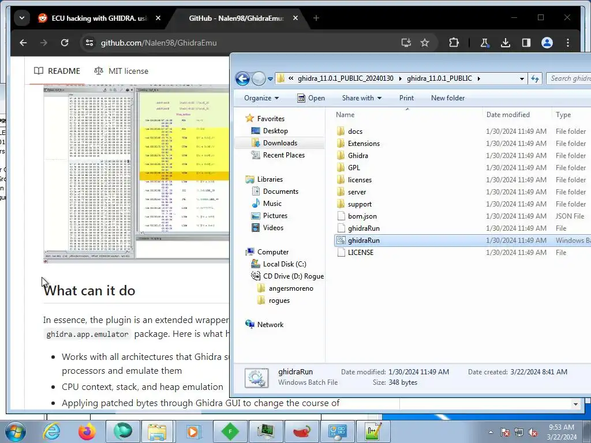591x443 pixels.
Task: Open Desktop in Favorites
Action: coord(275,131)
